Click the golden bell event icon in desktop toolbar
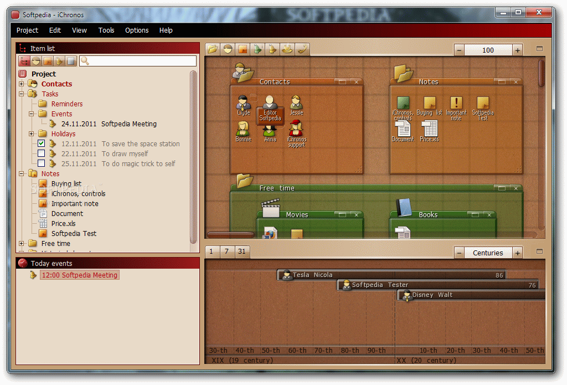 (x=272, y=49)
